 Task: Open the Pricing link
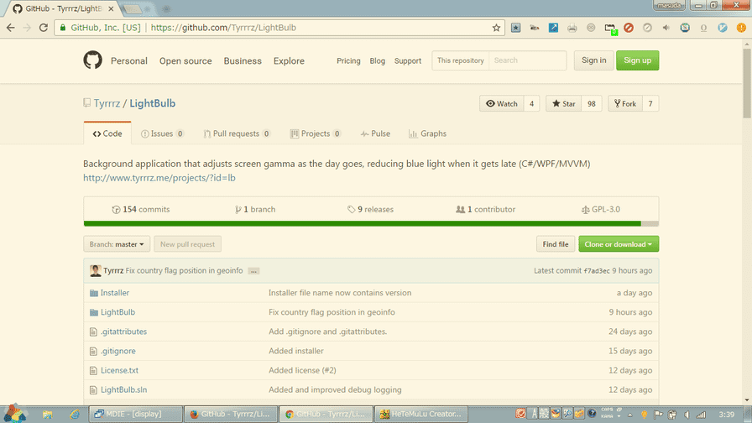348,61
